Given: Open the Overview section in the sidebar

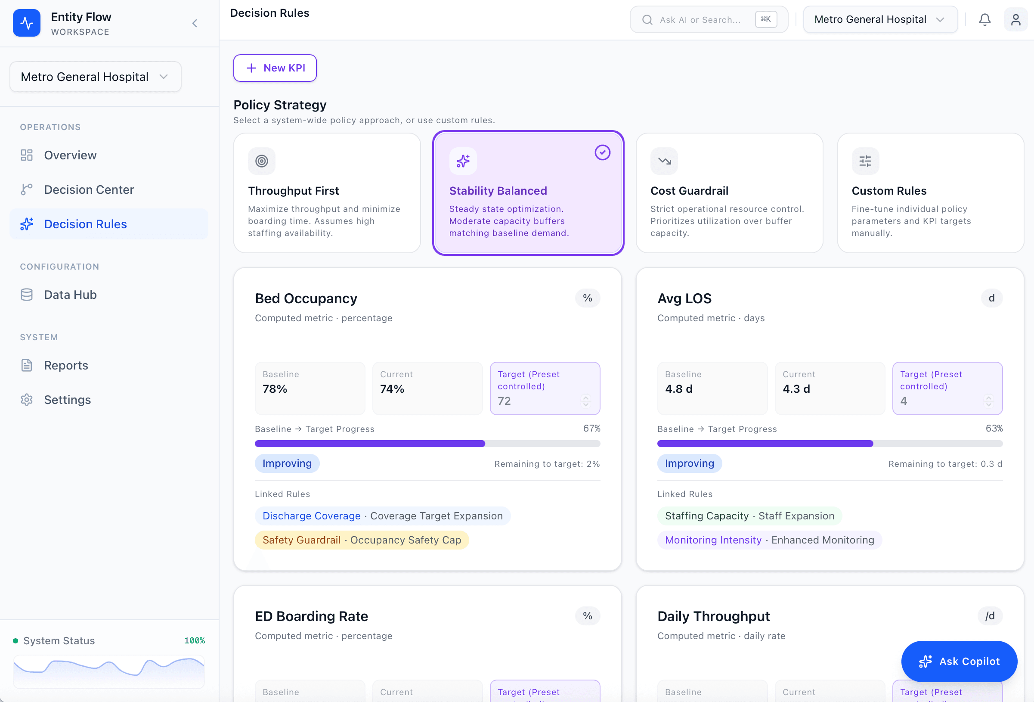Looking at the screenshot, I should click(x=70, y=155).
